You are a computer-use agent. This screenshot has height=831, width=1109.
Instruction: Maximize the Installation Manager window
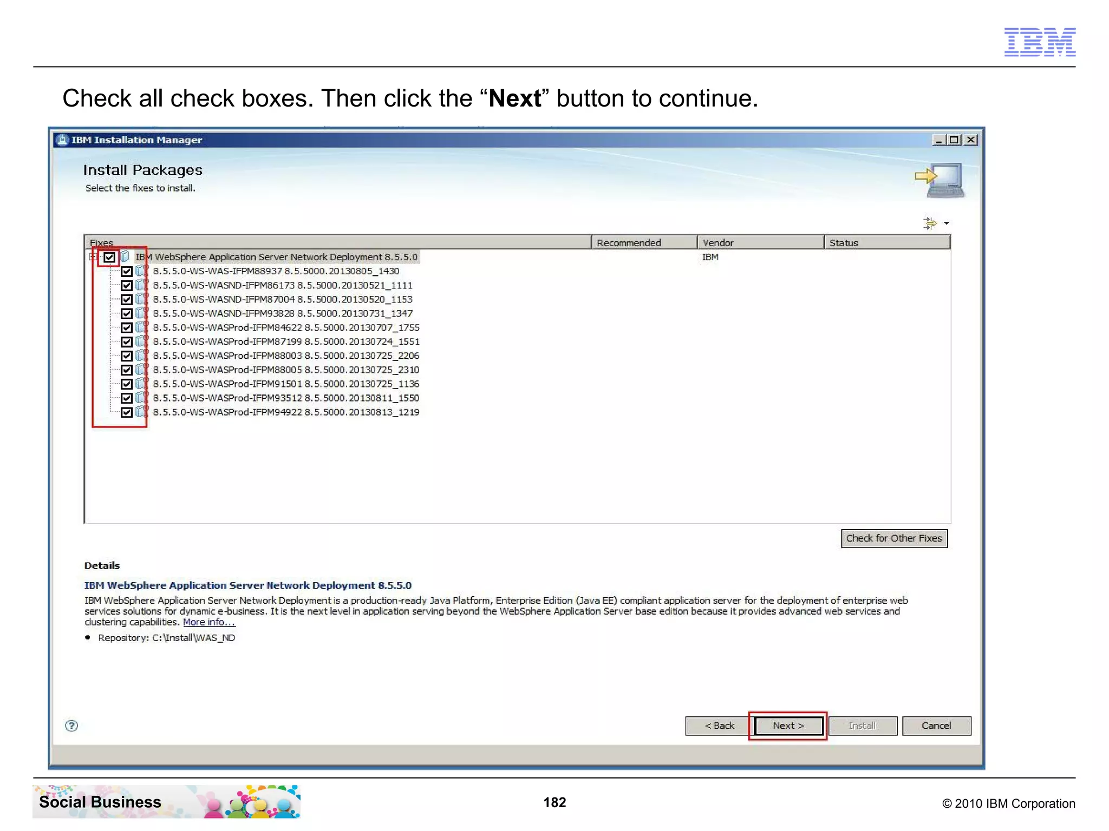click(x=954, y=140)
